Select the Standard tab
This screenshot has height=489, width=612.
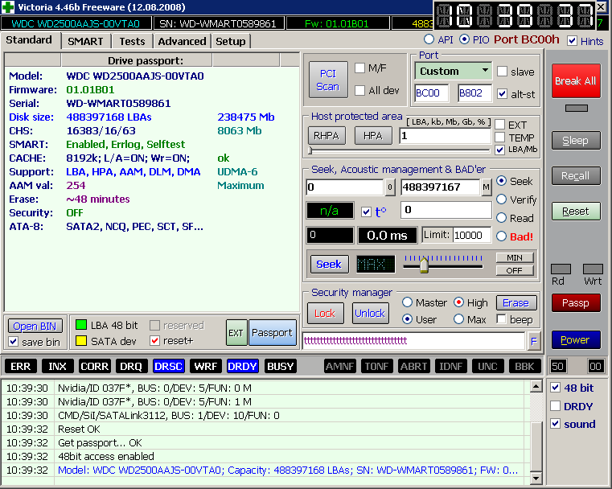(29, 40)
